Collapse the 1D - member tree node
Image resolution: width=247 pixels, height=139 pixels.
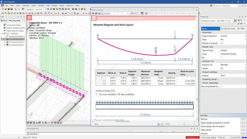point(2,34)
